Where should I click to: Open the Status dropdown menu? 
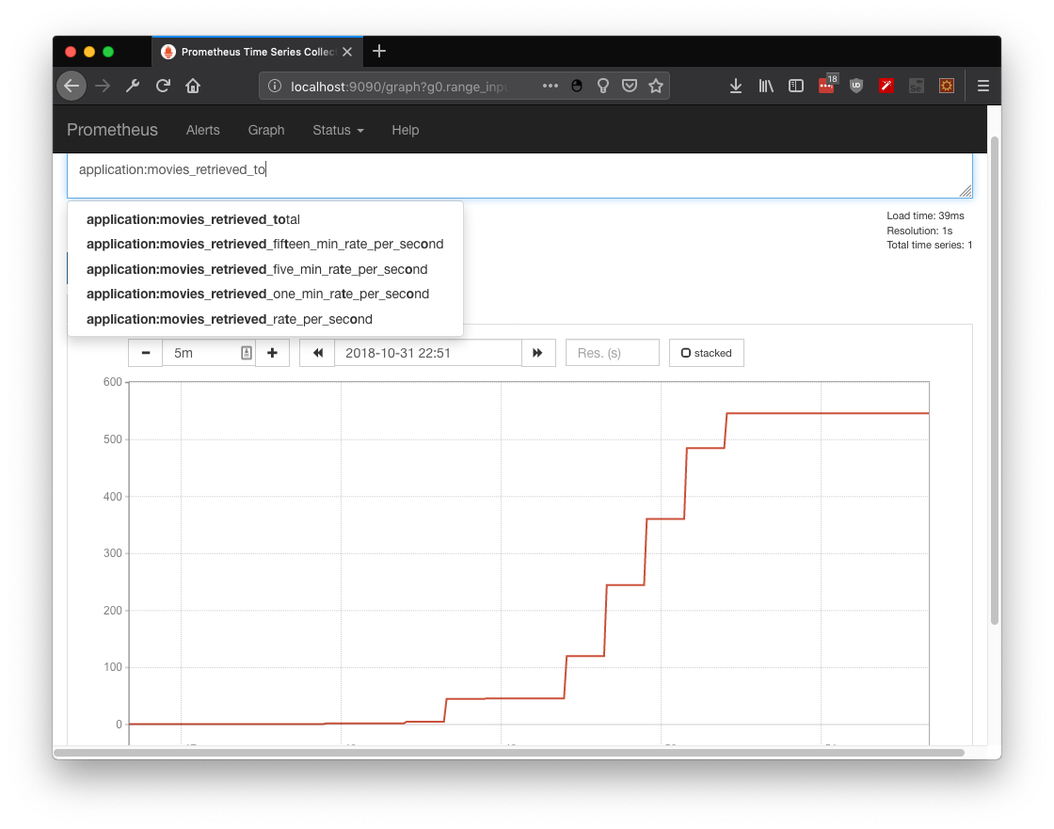pyautogui.click(x=338, y=131)
